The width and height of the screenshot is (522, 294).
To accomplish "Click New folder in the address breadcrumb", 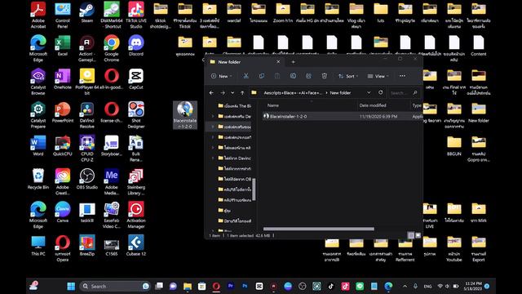I will coord(340,92).
